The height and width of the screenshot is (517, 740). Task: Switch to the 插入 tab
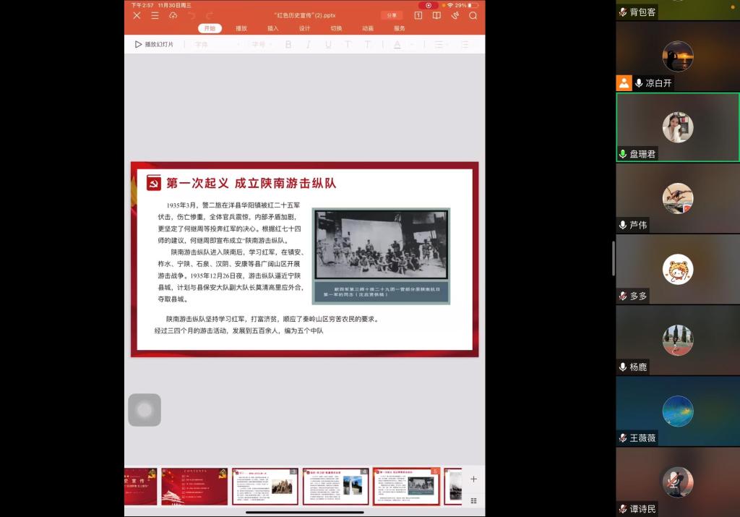click(273, 28)
